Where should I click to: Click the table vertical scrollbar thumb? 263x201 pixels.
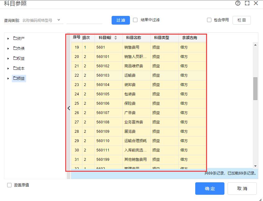(x=255, y=89)
